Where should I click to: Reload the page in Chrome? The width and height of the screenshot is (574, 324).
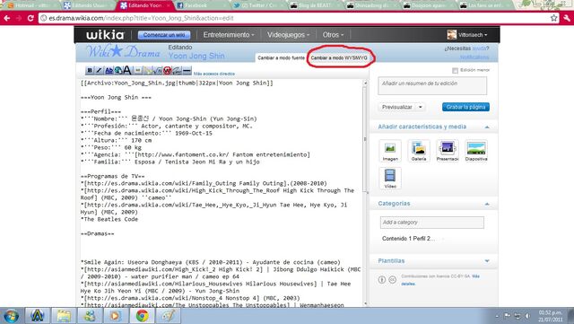(x=30, y=18)
